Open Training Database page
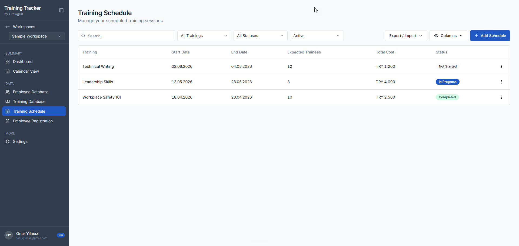The width and height of the screenshot is (519, 246). pyautogui.click(x=34, y=102)
